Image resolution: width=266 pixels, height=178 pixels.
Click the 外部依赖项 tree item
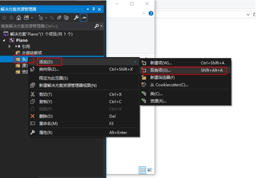click(x=31, y=53)
